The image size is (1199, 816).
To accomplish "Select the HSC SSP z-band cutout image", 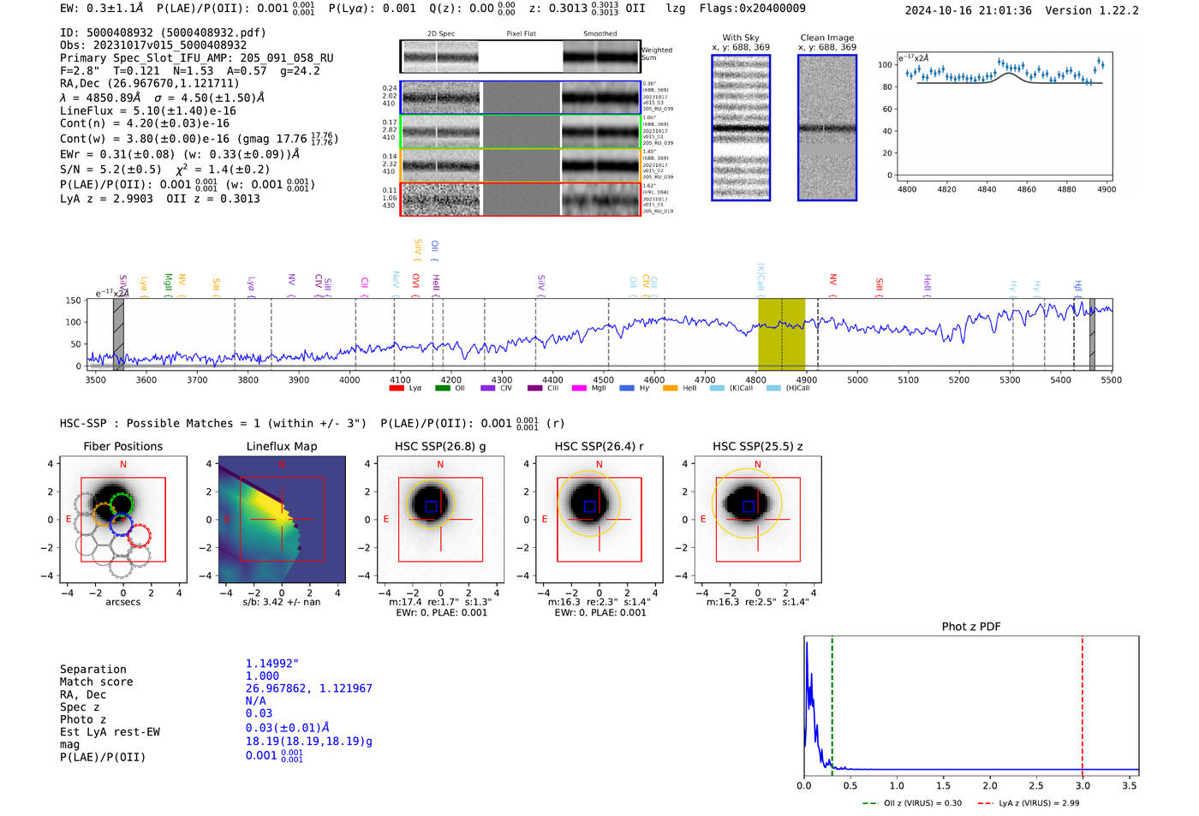I will (758, 520).
